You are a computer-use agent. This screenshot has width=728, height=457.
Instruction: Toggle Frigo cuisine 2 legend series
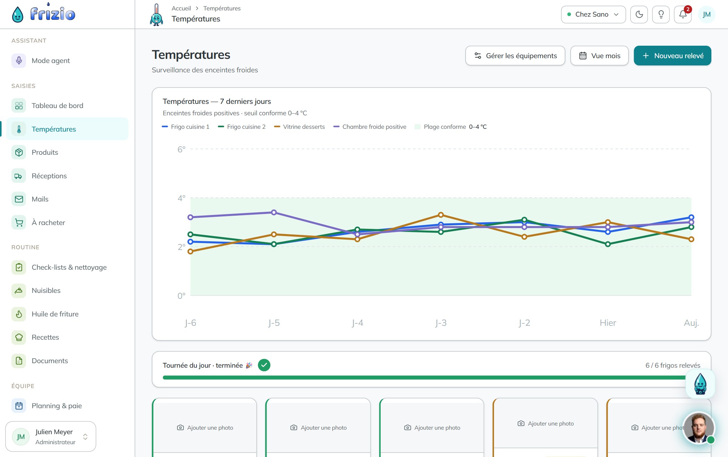(242, 127)
